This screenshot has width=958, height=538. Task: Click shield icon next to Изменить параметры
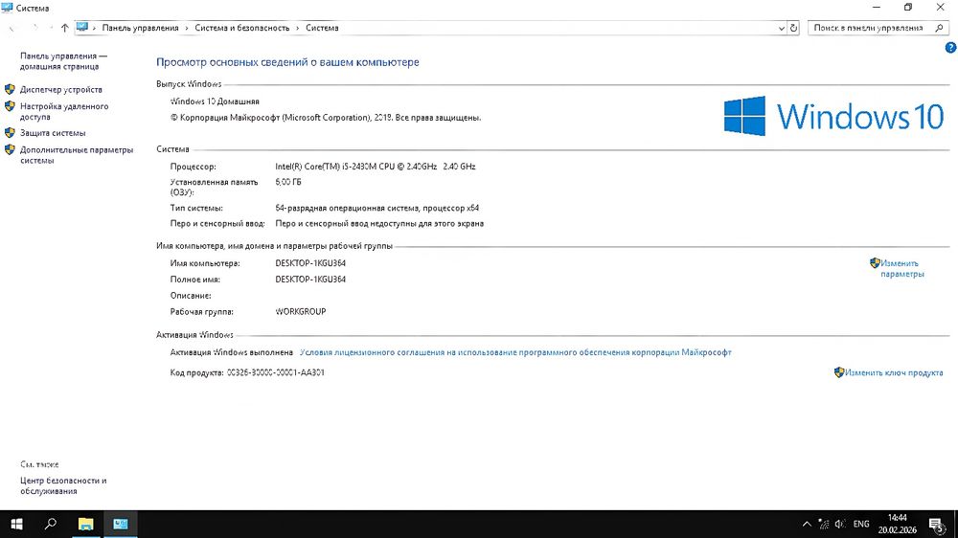875,262
